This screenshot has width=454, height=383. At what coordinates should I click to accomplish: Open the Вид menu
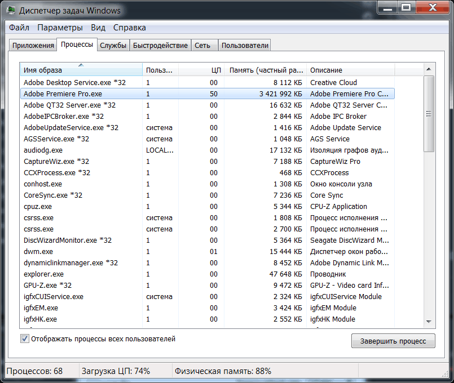point(98,28)
